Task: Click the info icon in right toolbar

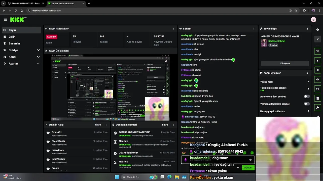Action: 317,30
